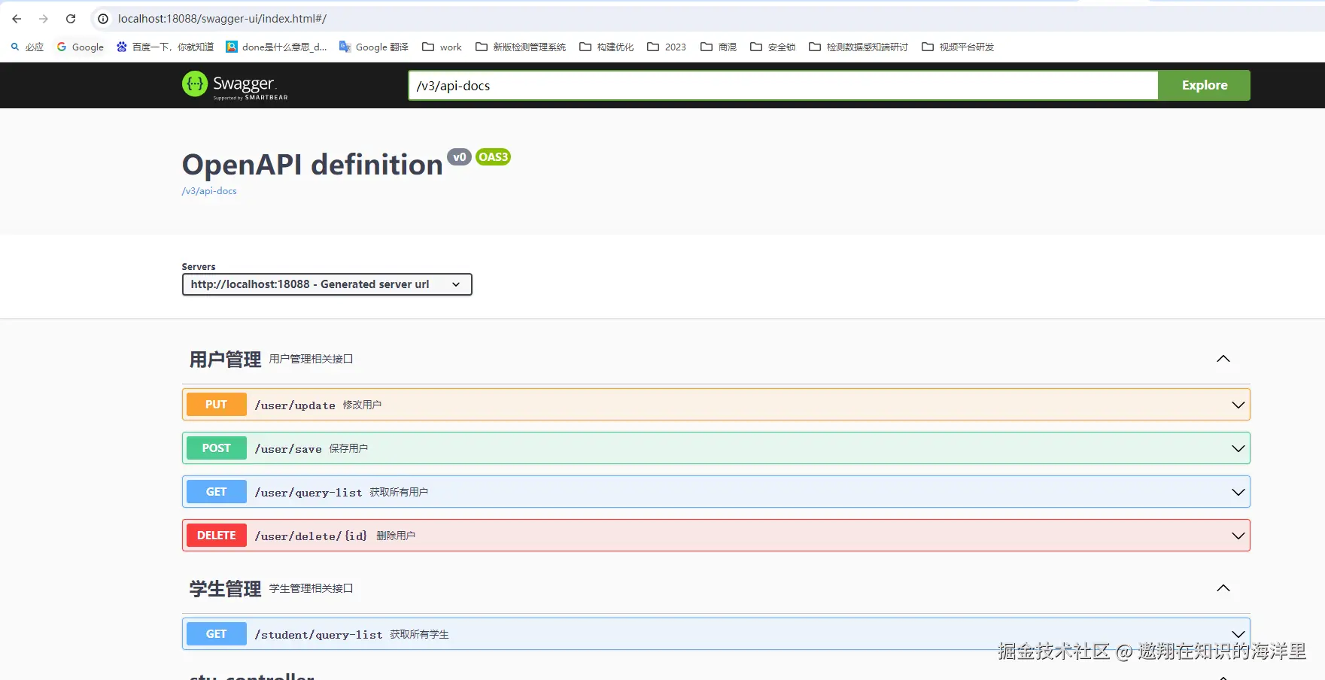Go back using the browser back arrow
Viewport: 1325px width, 680px height.
click(x=17, y=19)
